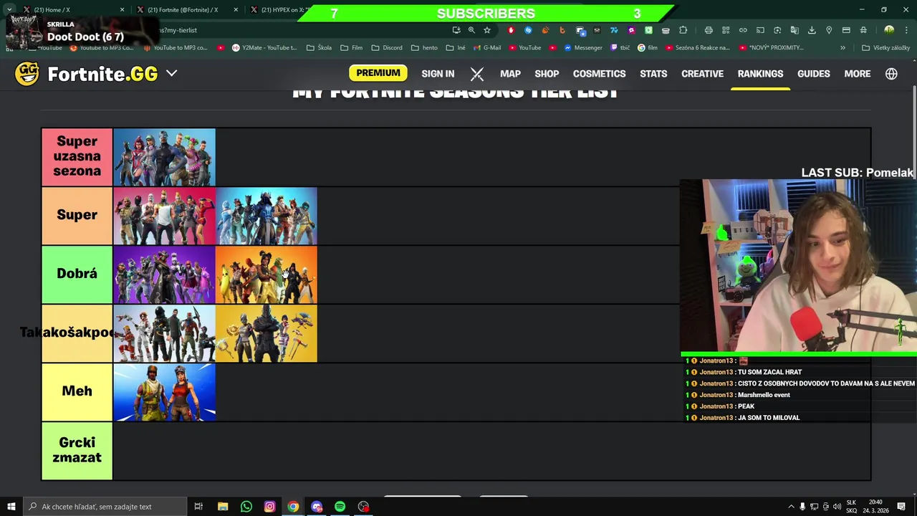Click the Chrome profile avatar

pyautogui.click(x=889, y=30)
